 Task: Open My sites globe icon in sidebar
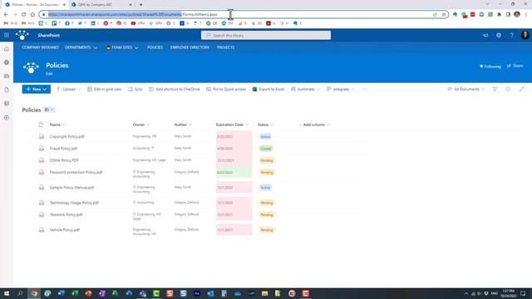pyautogui.click(x=7, y=63)
